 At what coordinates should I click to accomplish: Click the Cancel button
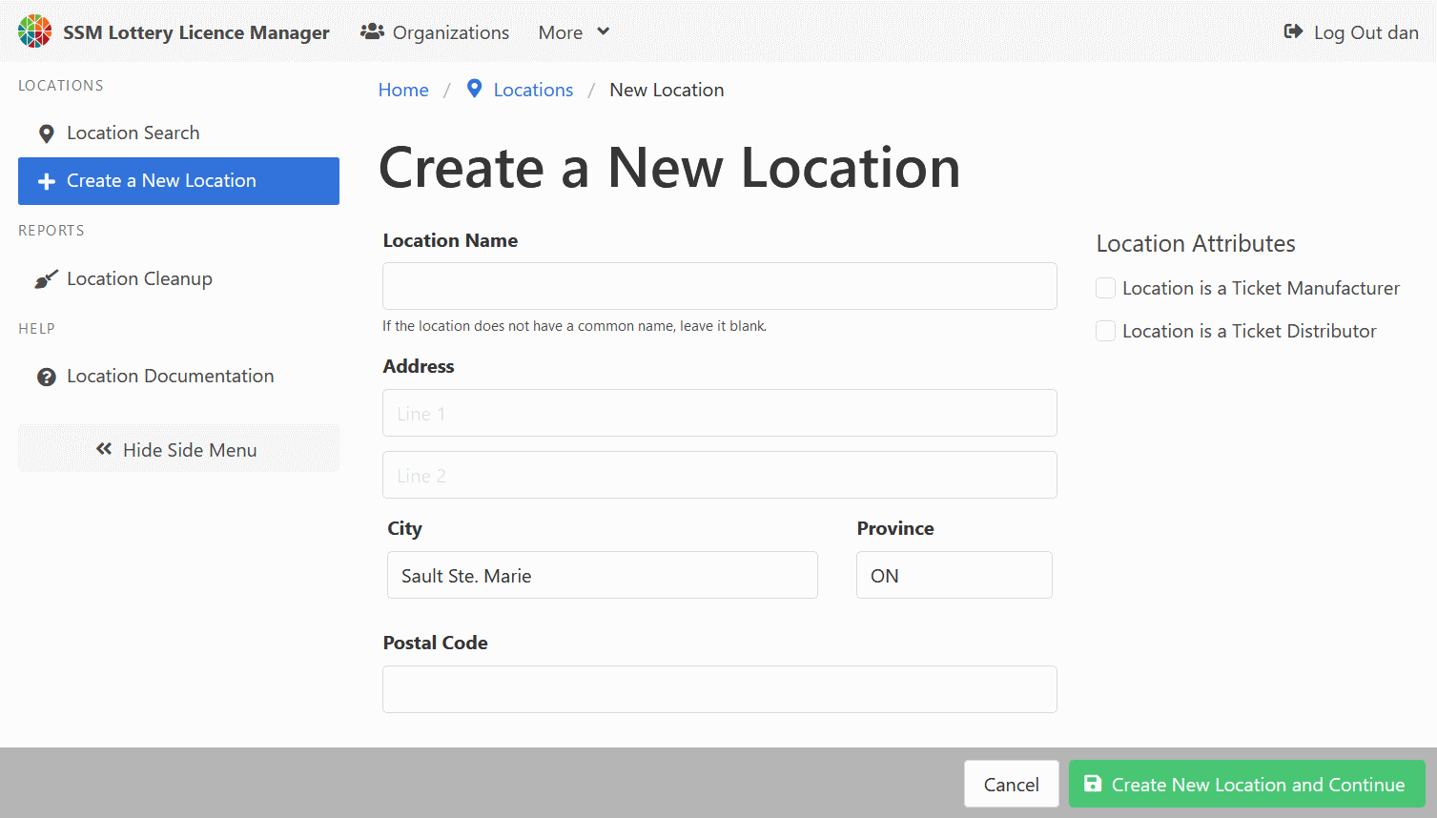click(1012, 784)
